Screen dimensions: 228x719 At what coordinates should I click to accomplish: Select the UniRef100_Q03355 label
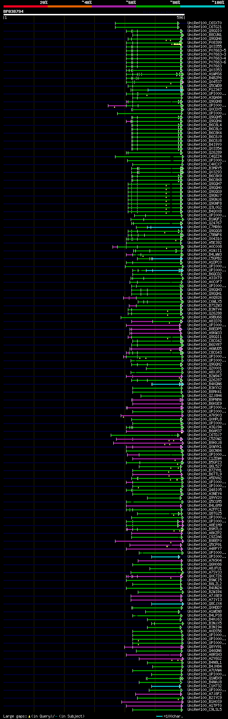tap(204, 47)
